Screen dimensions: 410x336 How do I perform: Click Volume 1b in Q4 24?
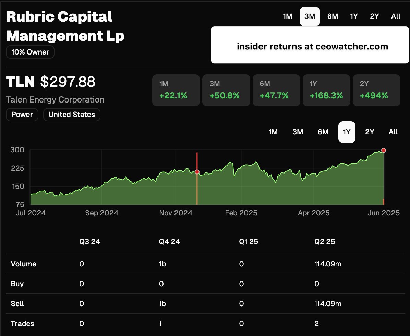[162, 264]
